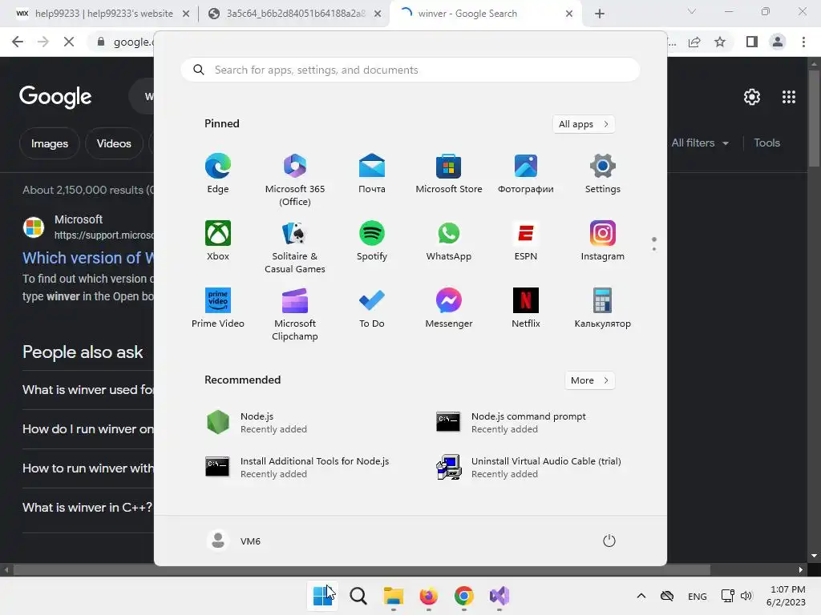The width and height of the screenshot is (821, 615).
Task: Show hidden system tray icons
Action: tap(641, 596)
